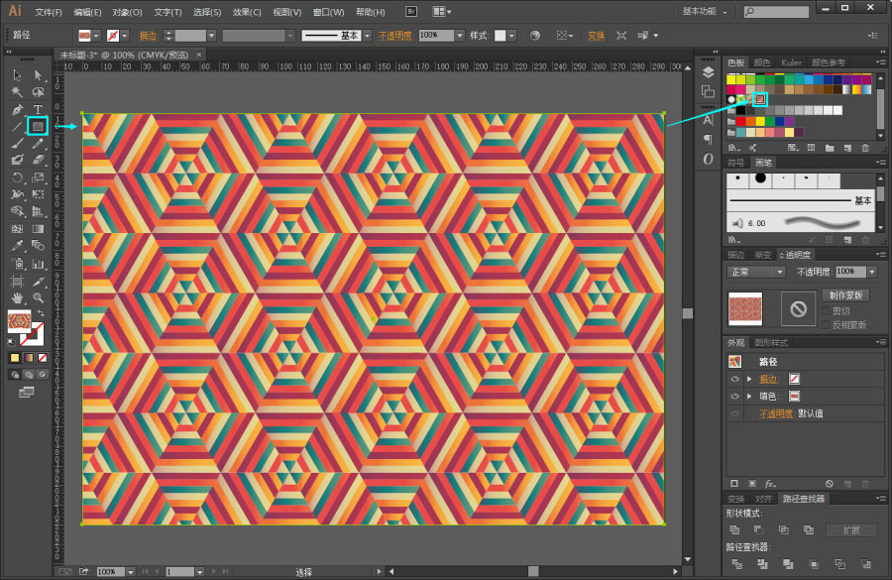Open the control bar opacity dropdown arrow
The width and height of the screenshot is (892, 580).
(x=460, y=36)
